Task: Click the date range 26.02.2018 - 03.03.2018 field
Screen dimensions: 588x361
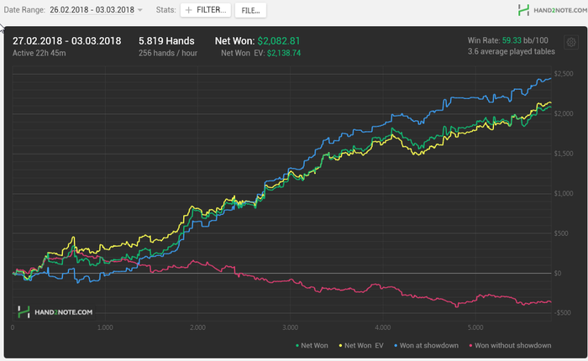Action: coord(92,10)
